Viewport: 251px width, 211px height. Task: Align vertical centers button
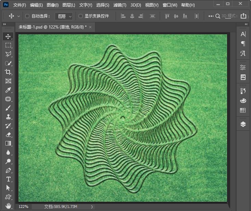(176, 16)
